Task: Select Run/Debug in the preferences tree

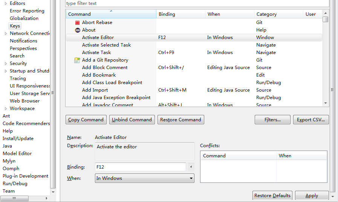Action: (15, 184)
